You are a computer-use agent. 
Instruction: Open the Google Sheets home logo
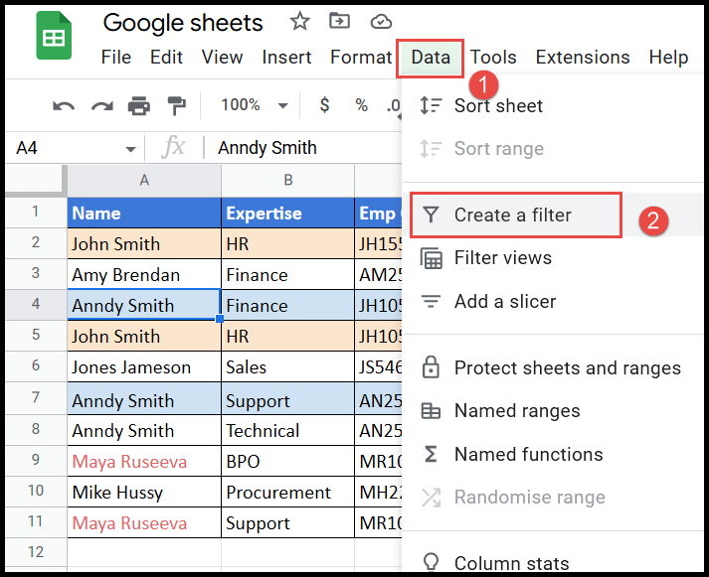(54, 36)
